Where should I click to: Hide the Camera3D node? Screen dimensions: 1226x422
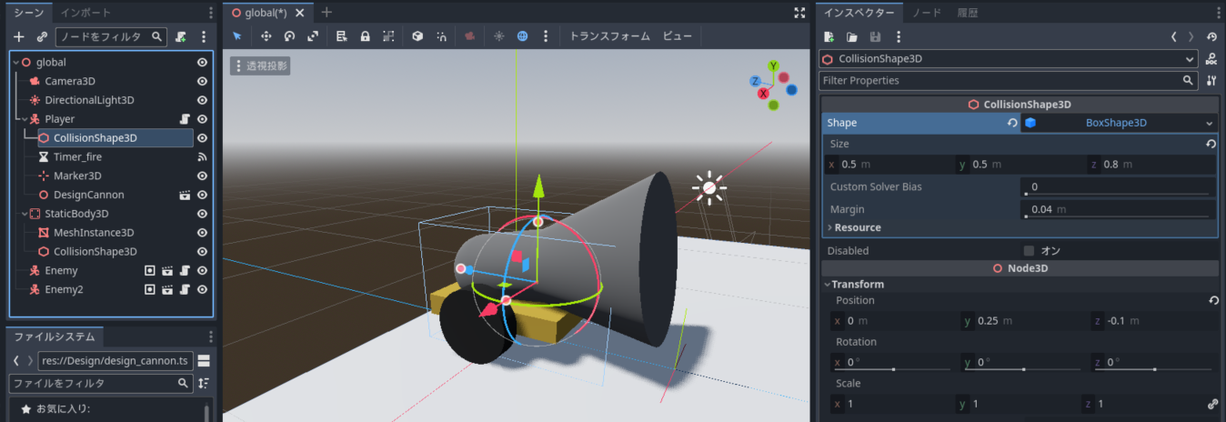(202, 82)
